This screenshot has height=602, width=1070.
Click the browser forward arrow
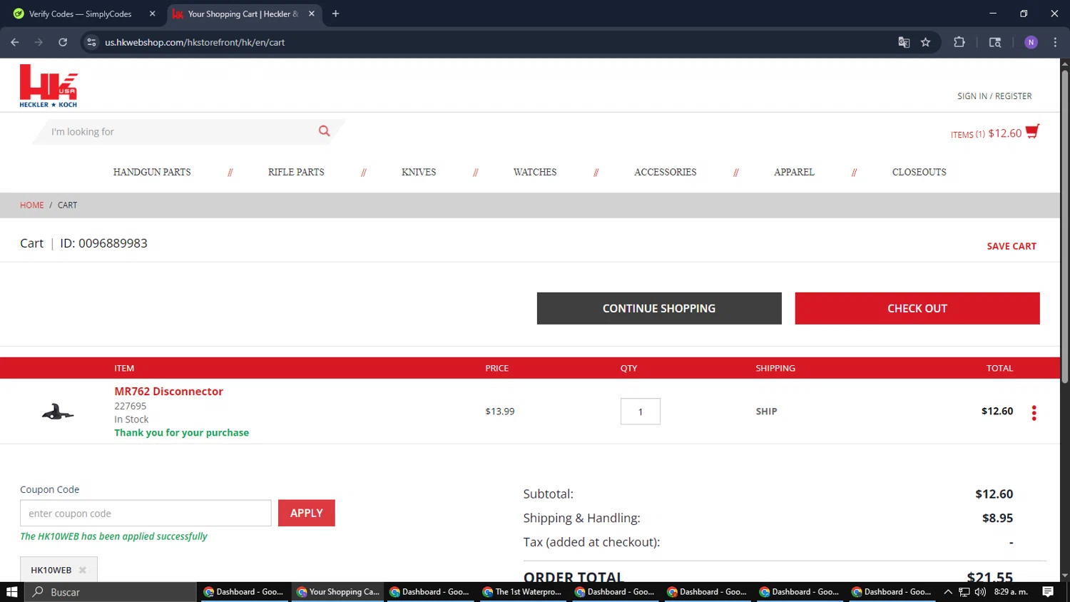coord(39,42)
